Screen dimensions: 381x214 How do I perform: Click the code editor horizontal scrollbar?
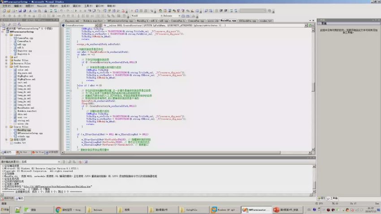(x=186, y=153)
